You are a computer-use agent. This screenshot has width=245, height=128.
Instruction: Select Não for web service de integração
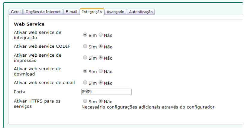coord(101,35)
